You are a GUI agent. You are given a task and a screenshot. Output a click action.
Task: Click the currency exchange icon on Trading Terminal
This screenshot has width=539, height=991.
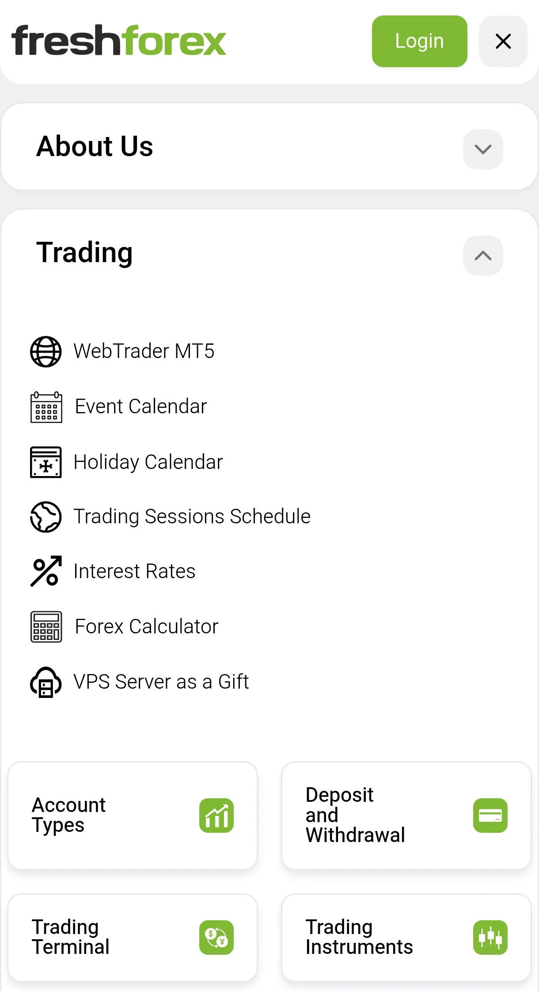point(216,938)
